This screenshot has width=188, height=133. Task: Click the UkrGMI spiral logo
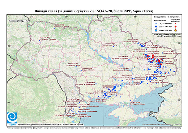click(x=12, y=118)
